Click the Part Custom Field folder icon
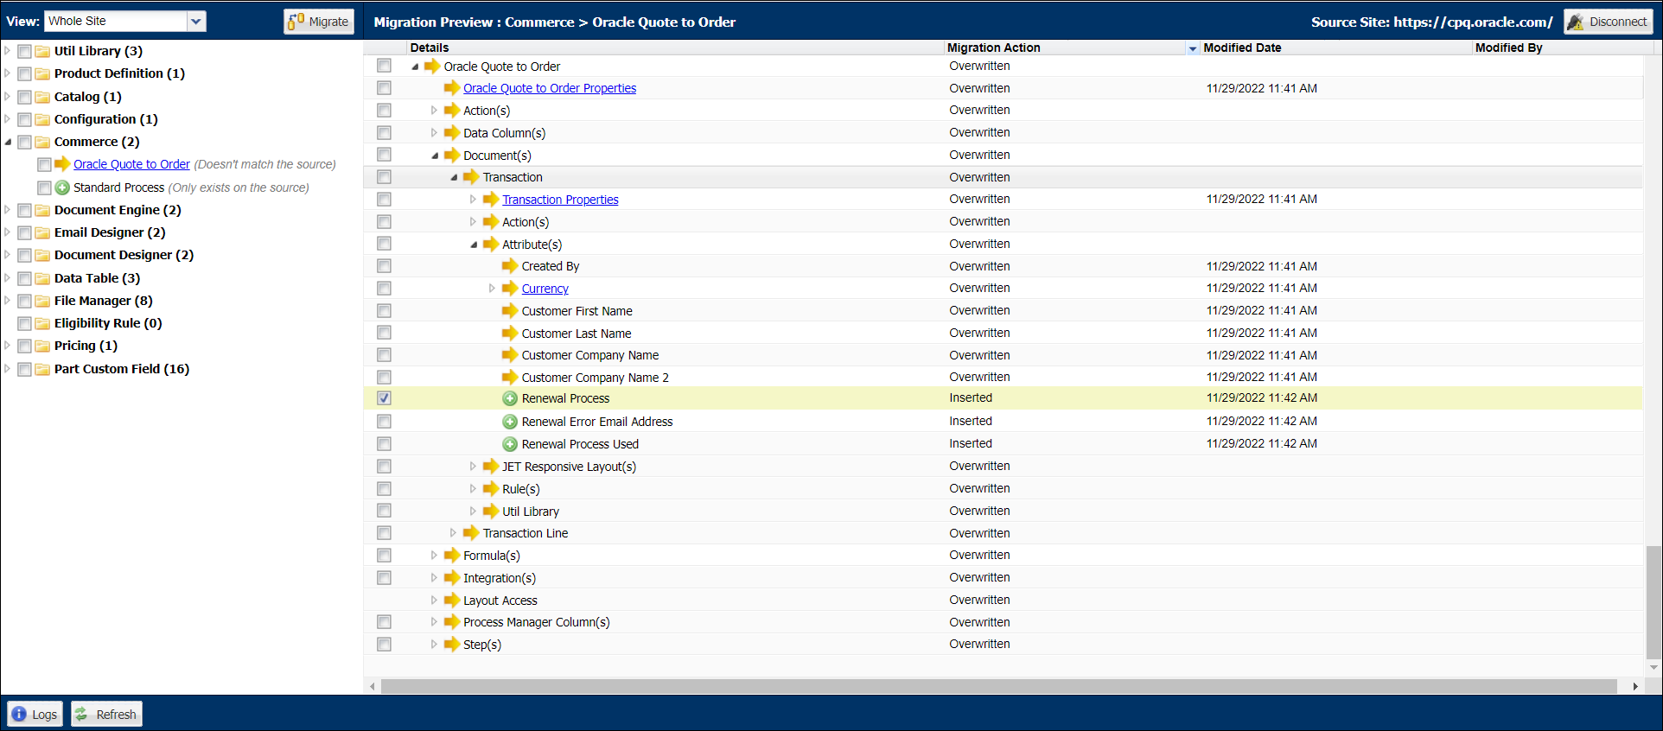Image resolution: width=1663 pixels, height=731 pixels. [x=42, y=369]
